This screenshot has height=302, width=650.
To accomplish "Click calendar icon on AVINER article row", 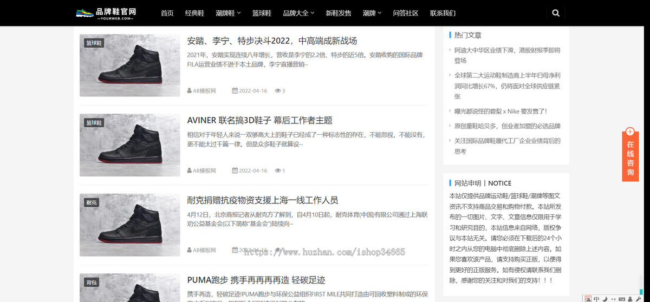I will point(235,170).
